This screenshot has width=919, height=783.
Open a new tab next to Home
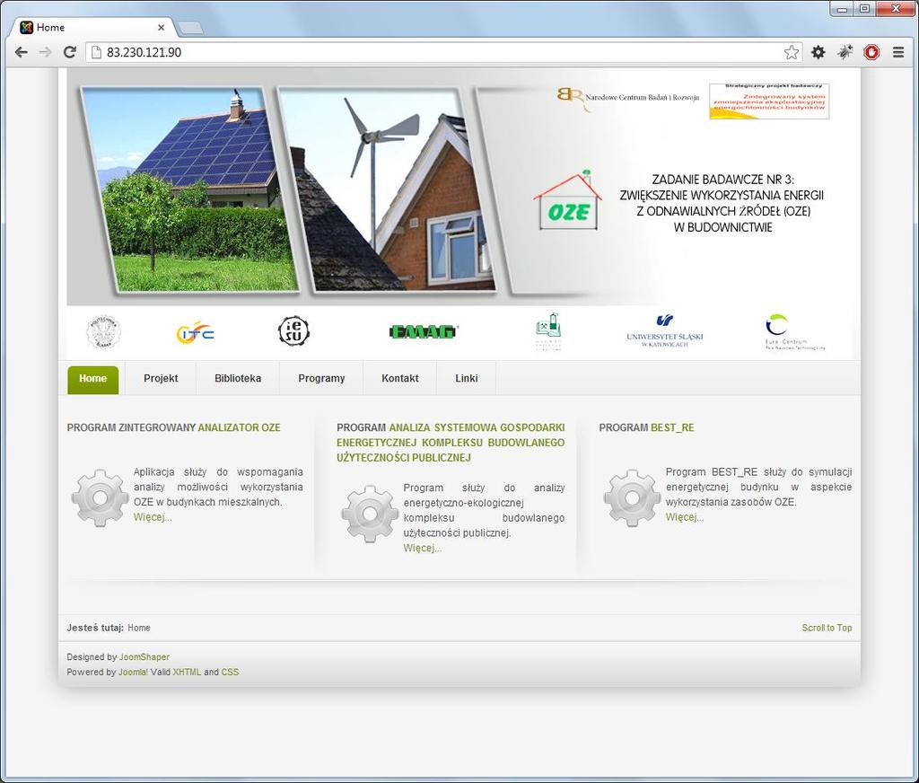tap(190, 28)
